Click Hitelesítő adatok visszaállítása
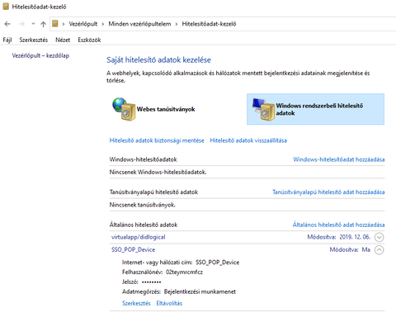396x317 pixels. tap(248, 140)
